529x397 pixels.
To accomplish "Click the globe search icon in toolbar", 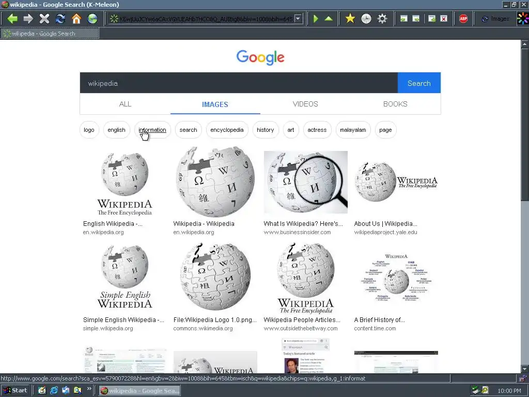I will coord(92,19).
